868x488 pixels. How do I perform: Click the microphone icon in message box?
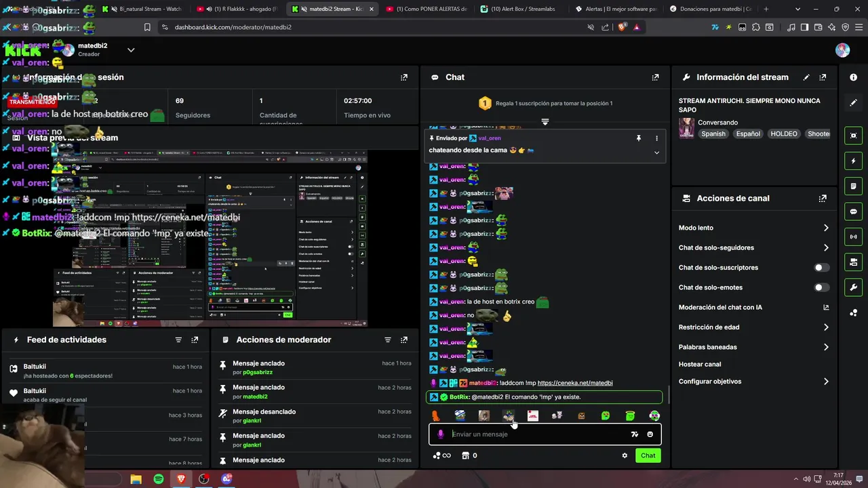tap(441, 434)
